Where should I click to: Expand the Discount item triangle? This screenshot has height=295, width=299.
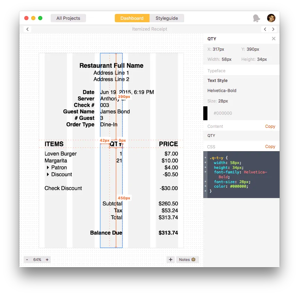click(x=48, y=174)
